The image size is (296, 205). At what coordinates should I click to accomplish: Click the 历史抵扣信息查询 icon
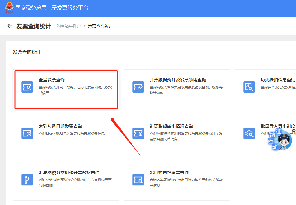[249, 87]
